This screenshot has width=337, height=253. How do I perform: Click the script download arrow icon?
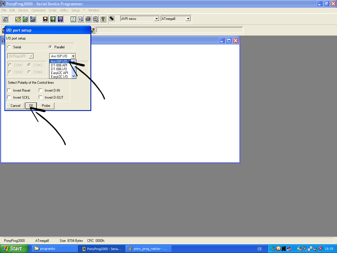click(x=81, y=19)
